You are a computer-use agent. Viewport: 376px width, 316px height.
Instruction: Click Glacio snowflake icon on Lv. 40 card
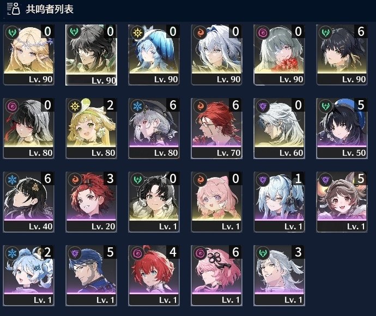click(12, 179)
